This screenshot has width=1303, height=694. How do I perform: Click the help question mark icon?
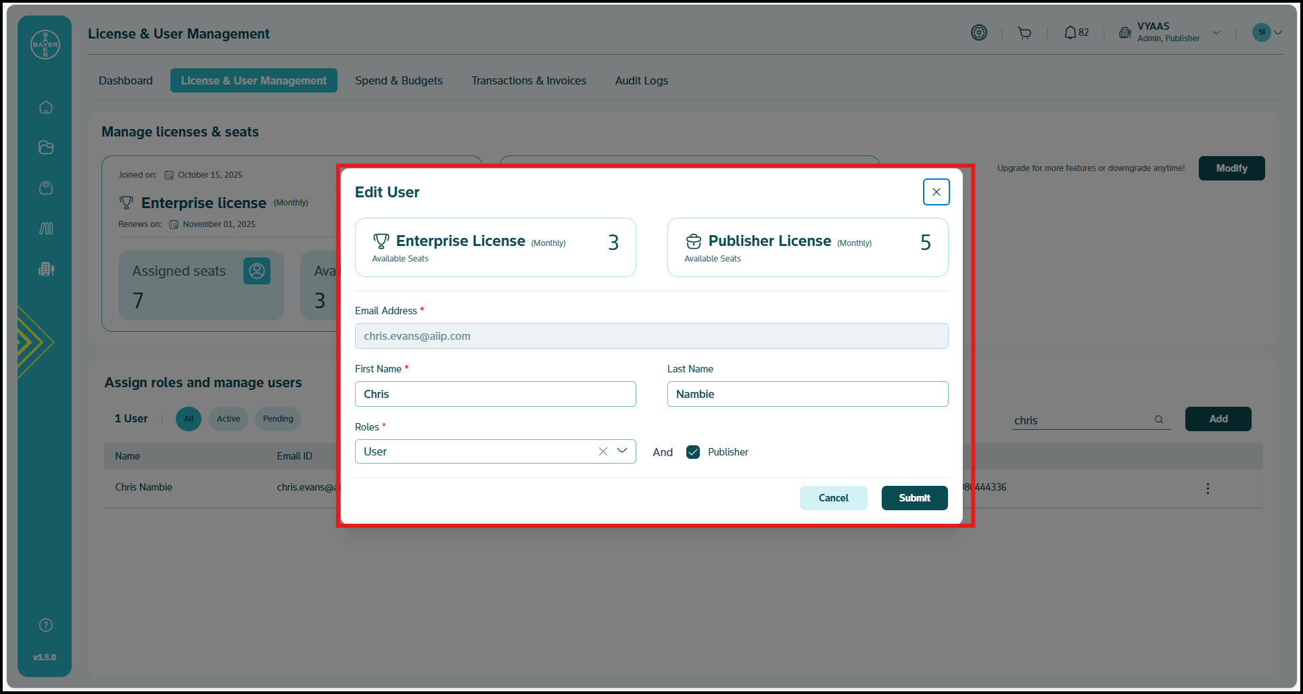point(46,625)
